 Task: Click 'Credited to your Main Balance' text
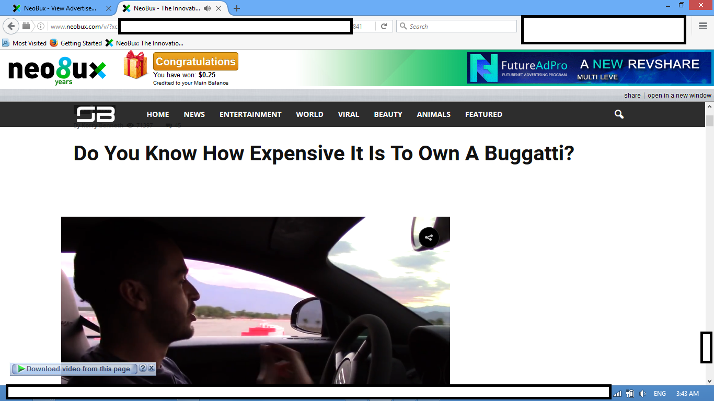(191, 83)
